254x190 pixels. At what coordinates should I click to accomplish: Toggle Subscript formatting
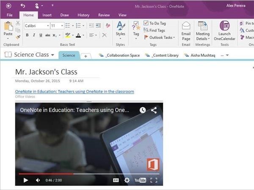(55, 35)
